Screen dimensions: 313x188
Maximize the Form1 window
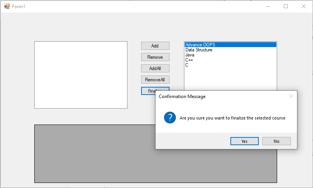point(286,7)
